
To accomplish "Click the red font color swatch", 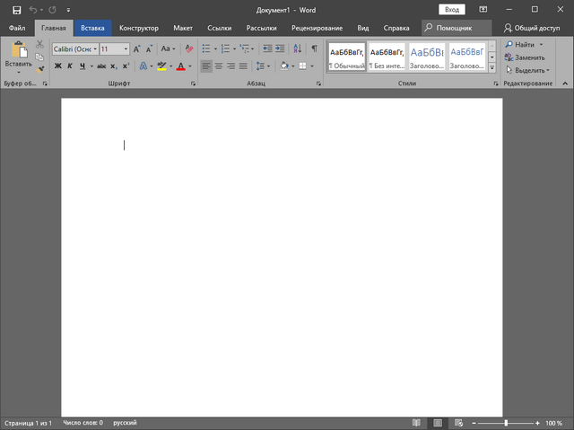I will point(180,66).
